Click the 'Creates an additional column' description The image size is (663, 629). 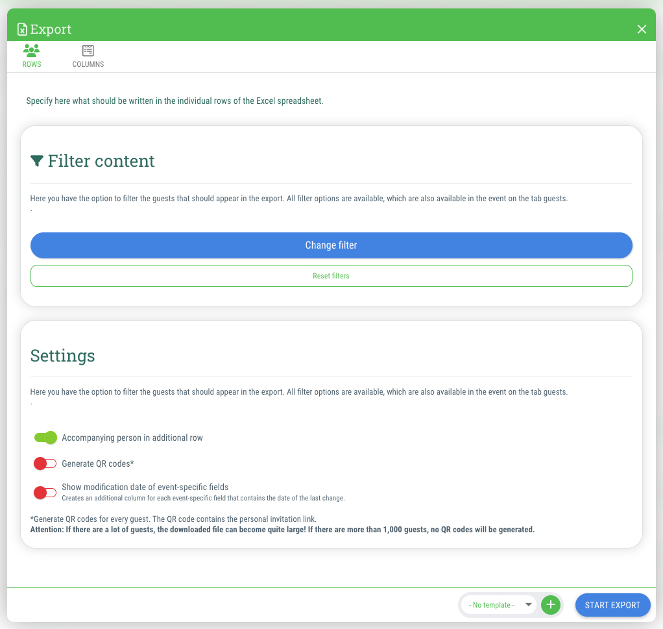(x=204, y=499)
